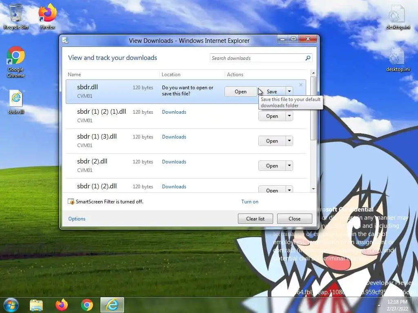Click Open button next to Save

tap(240, 92)
